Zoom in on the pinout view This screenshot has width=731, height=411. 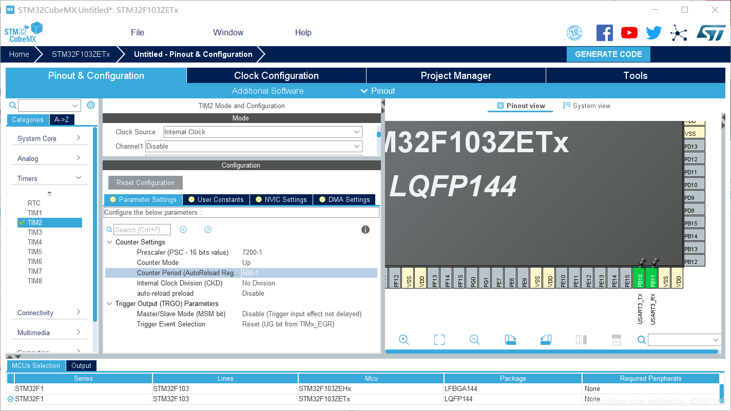tap(403, 340)
